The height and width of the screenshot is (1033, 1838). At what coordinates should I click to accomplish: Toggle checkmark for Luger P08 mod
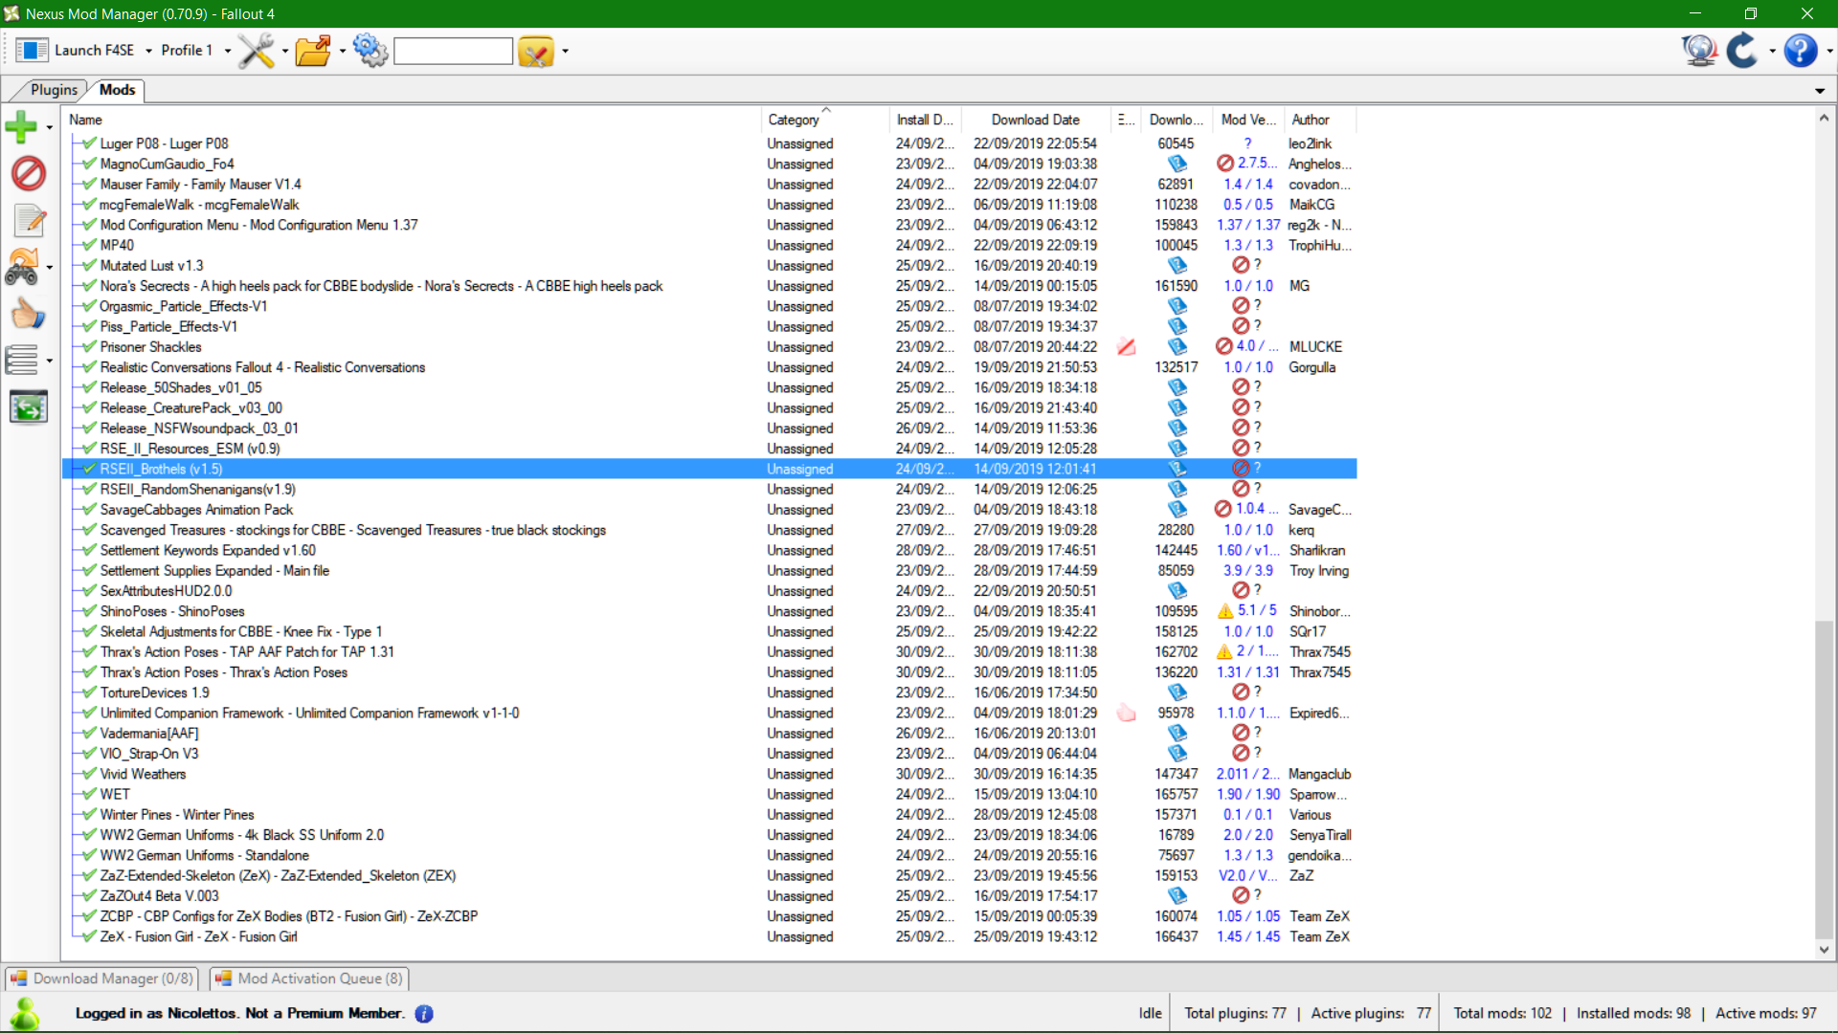click(x=89, y=143)
